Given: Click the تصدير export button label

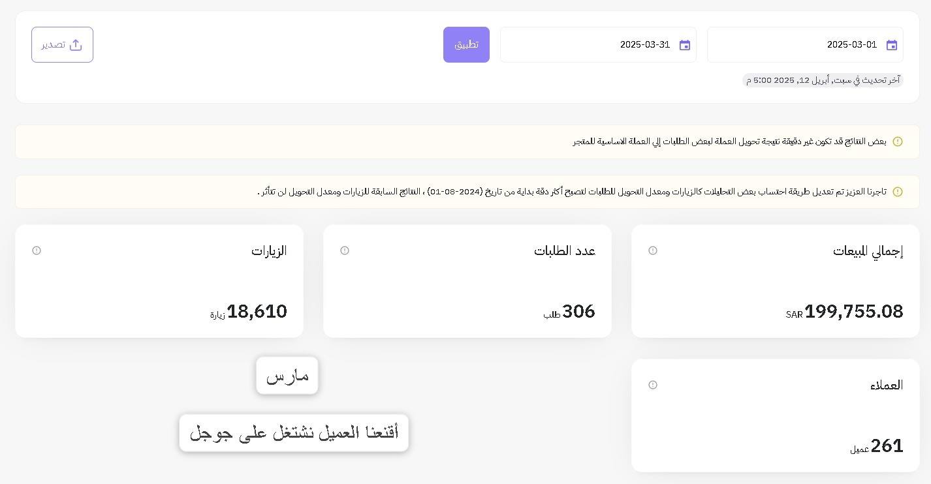Looking at the screenshot, I should 53,44.
